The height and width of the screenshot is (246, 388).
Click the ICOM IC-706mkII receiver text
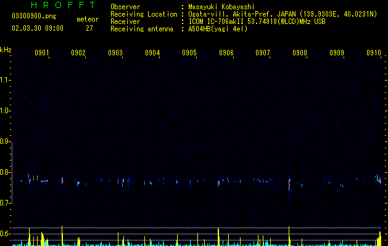[x=257, y=22]
